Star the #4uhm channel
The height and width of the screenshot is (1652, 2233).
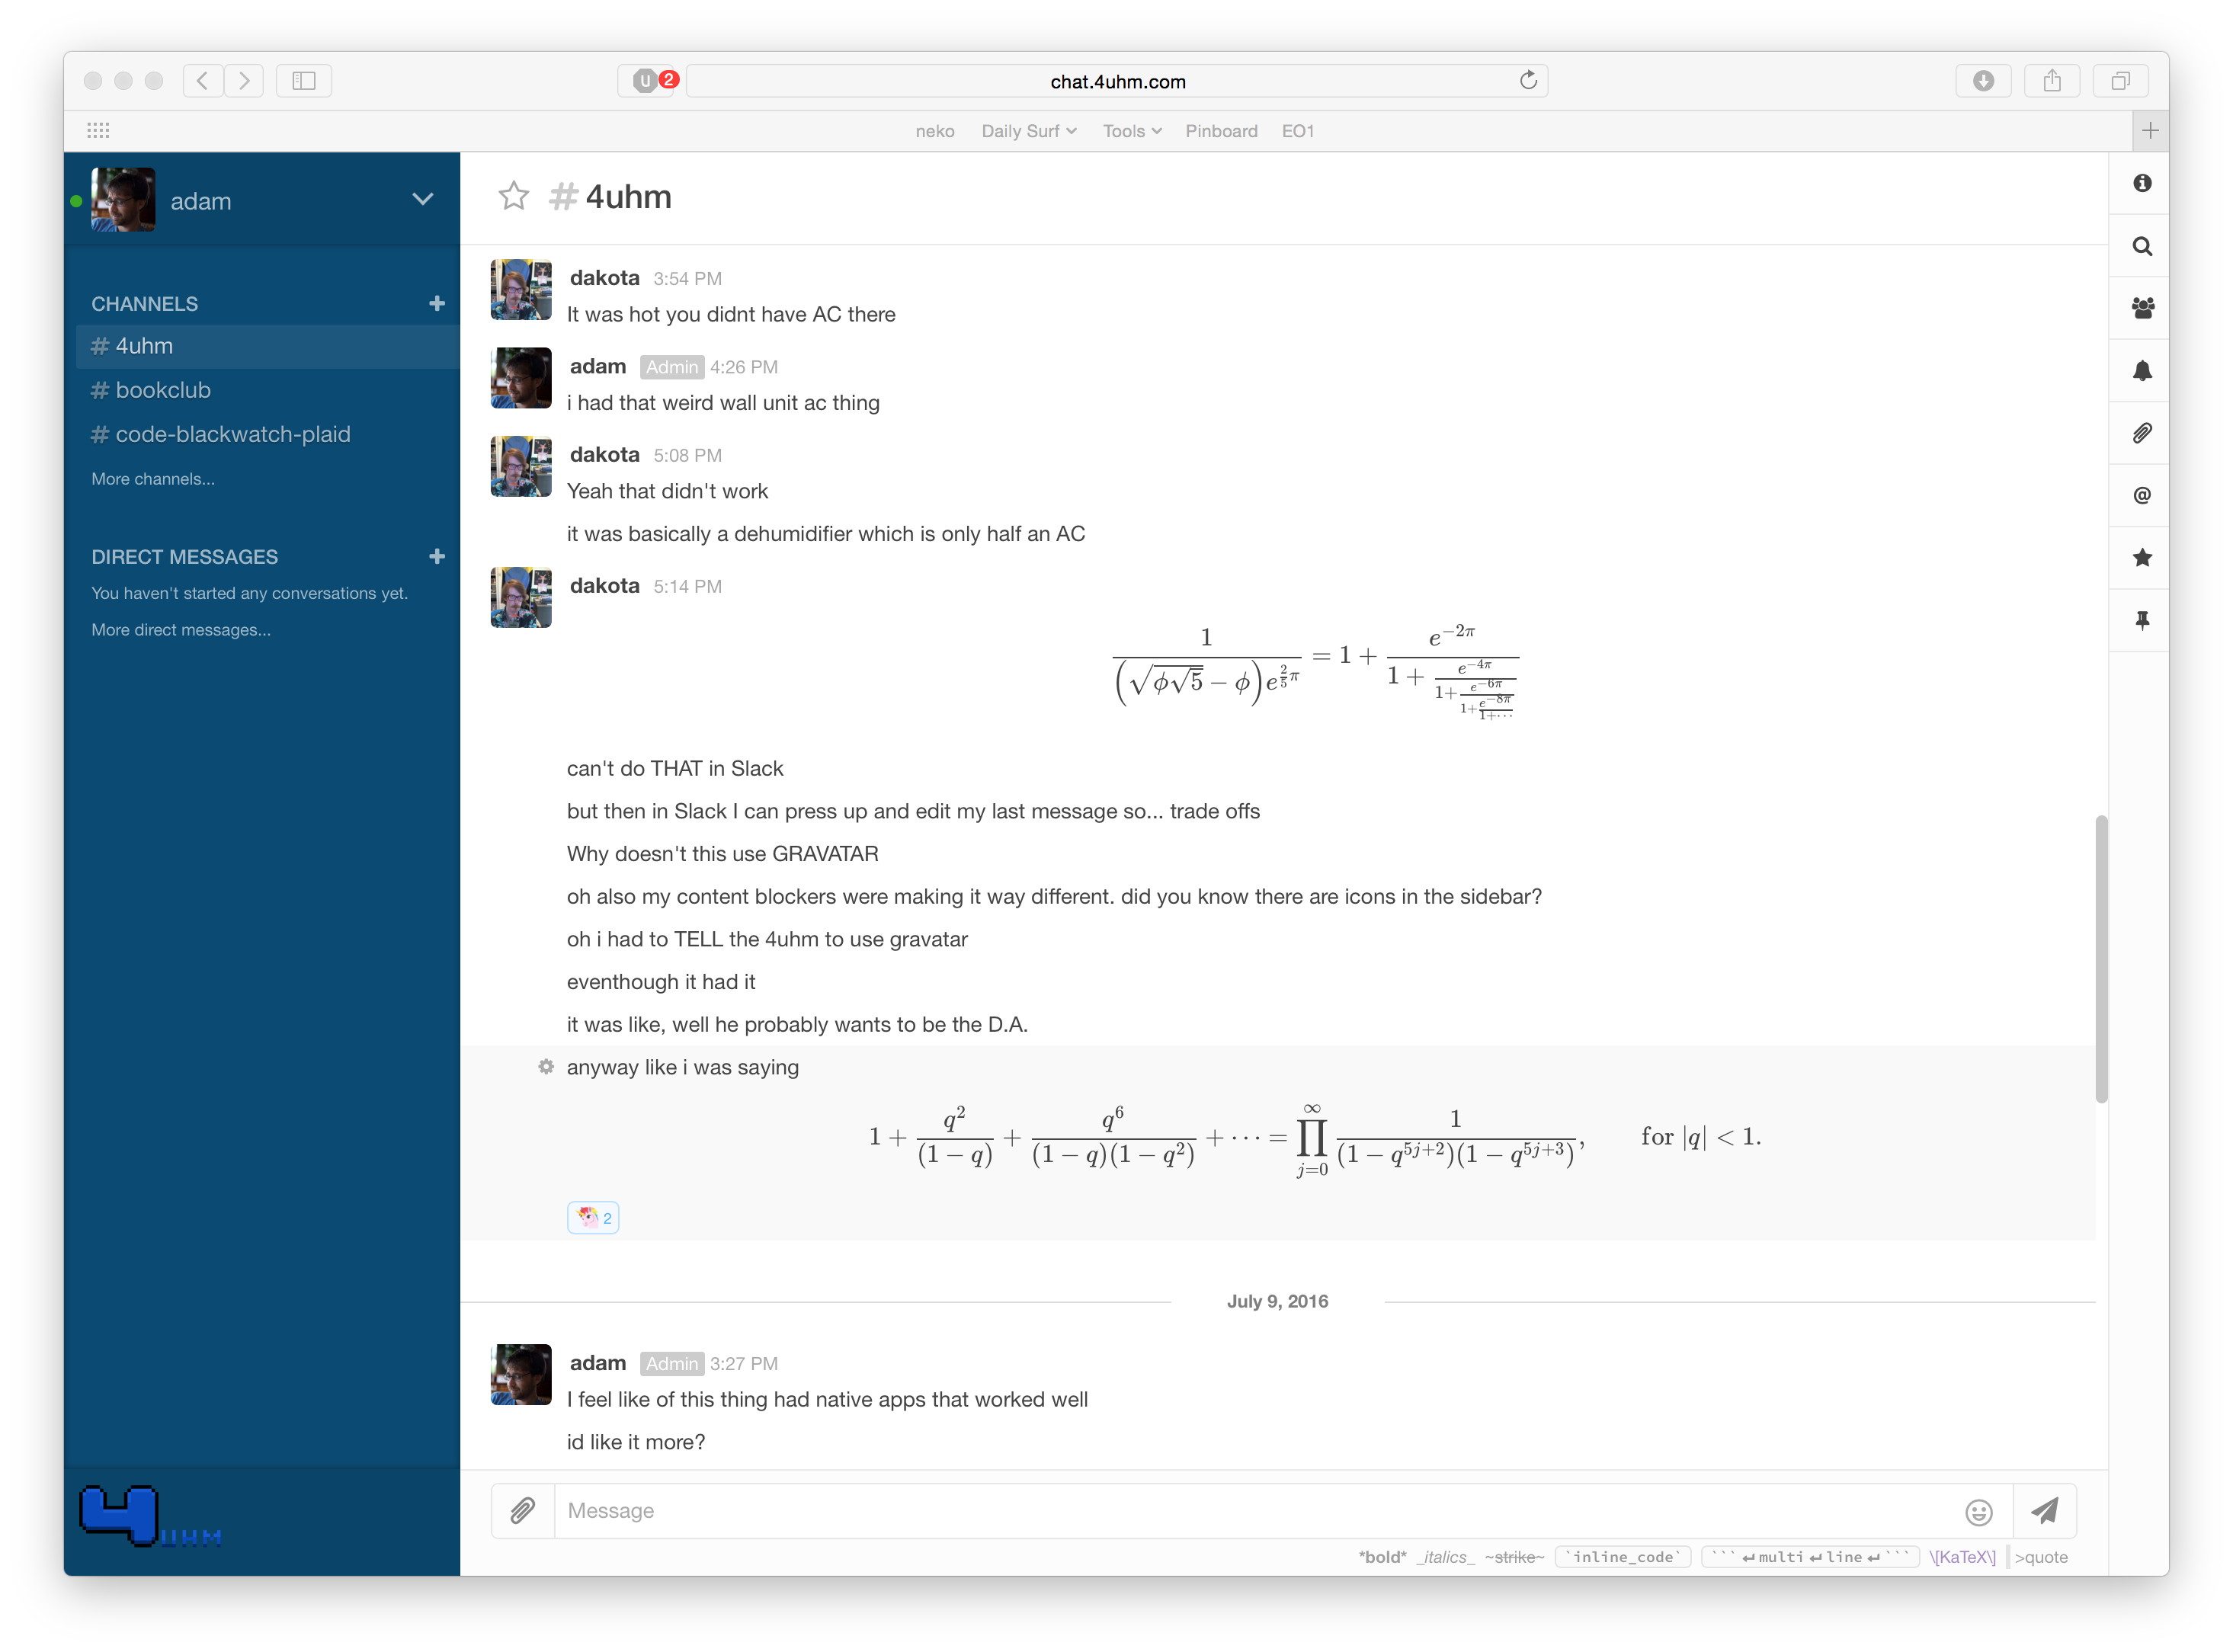pos(513,196)
